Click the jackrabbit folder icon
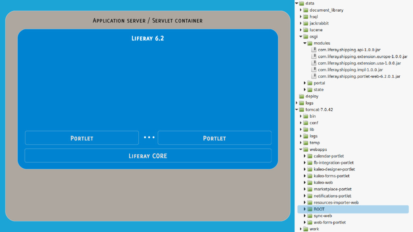Screen dimensions: 413x232 [x=306, y=23]
